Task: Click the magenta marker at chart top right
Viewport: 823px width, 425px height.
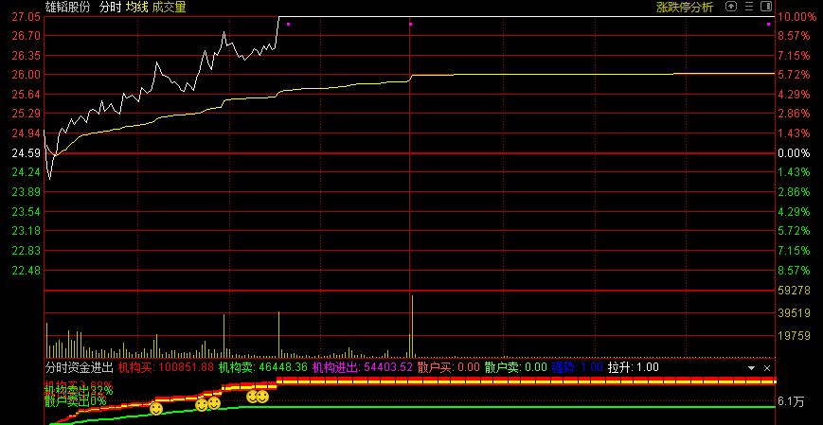Action: (x=768, y=24)
